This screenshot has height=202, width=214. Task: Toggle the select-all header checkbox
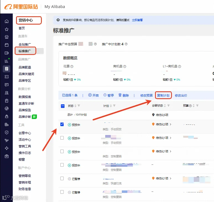[63, 106]
